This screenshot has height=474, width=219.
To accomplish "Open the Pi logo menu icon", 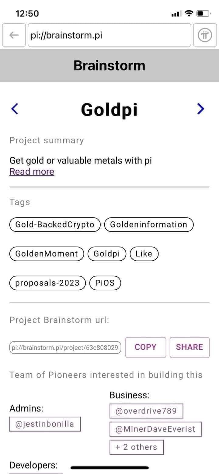I will (x=205, y=35).
